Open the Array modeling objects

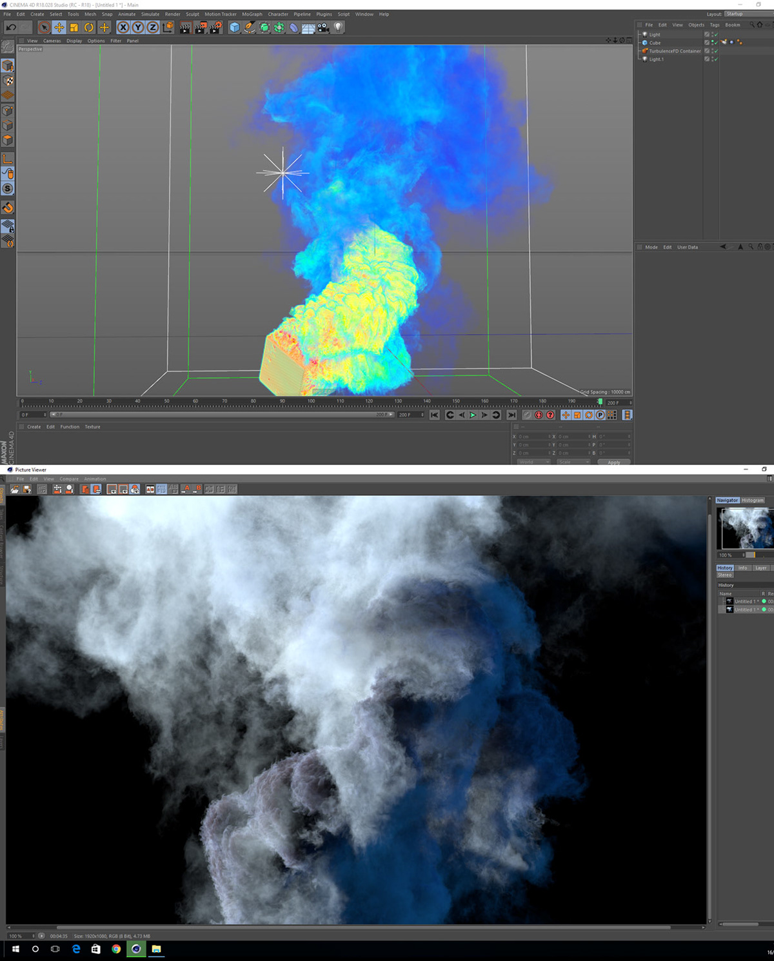[x=279, y=27]
